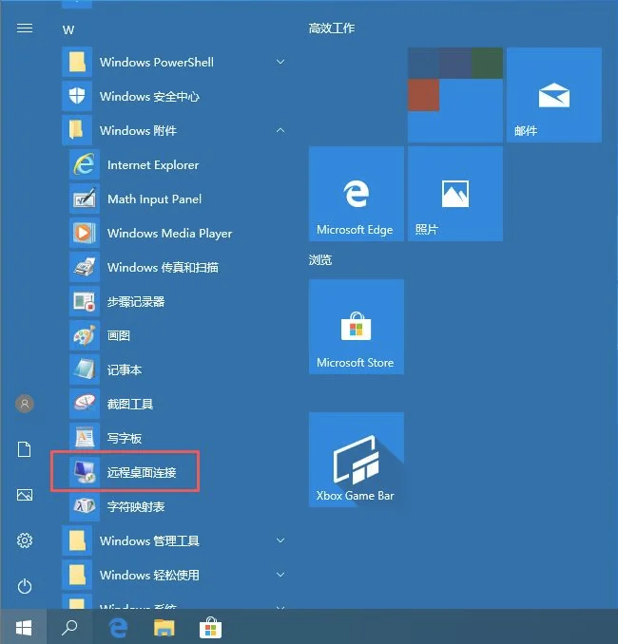
Task: Click the letter W section header
Action: 68,30
